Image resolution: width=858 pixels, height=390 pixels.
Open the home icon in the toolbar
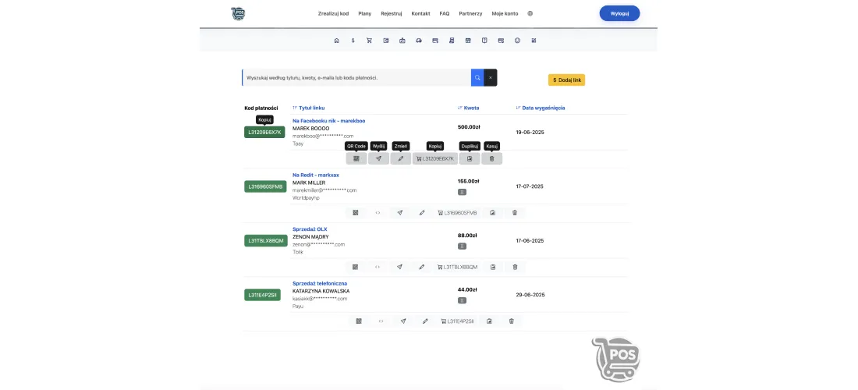[x=336, y=41]
